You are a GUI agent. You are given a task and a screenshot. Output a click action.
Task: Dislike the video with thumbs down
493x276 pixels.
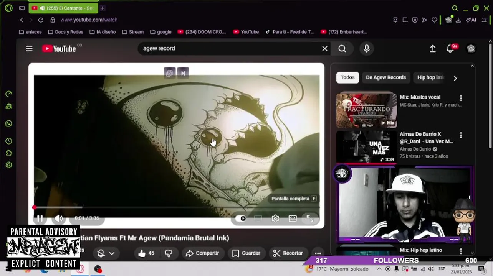pos(169,253)
